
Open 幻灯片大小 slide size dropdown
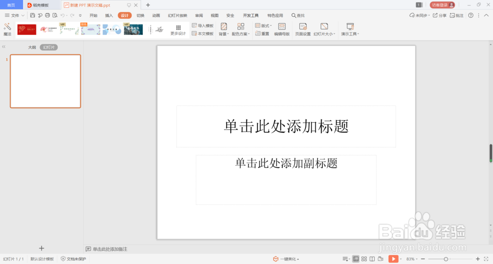[324, 30]
